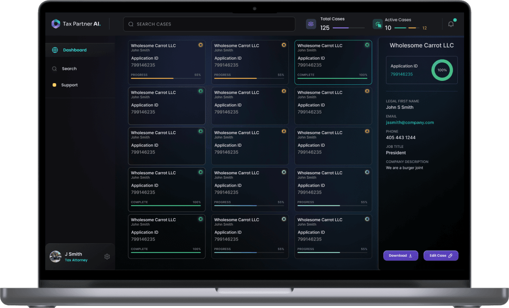The image size is (509, 308).
Task: Click the teal Application ID 799146235 link
Action: [x=401, y=74]
